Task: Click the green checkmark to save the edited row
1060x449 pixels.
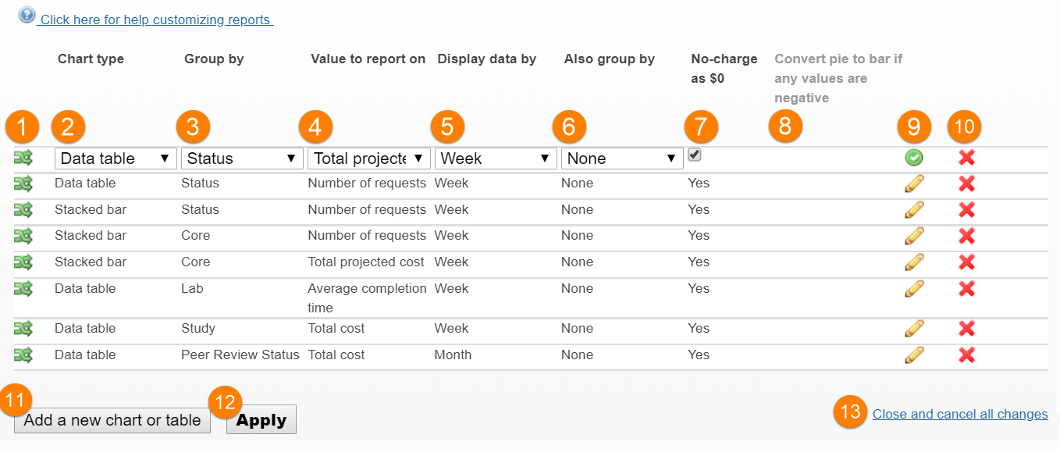Action: [x=914, y=158]
